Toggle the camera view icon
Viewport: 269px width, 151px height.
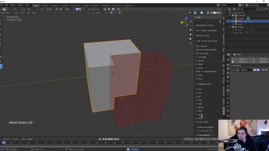point(190,39)
